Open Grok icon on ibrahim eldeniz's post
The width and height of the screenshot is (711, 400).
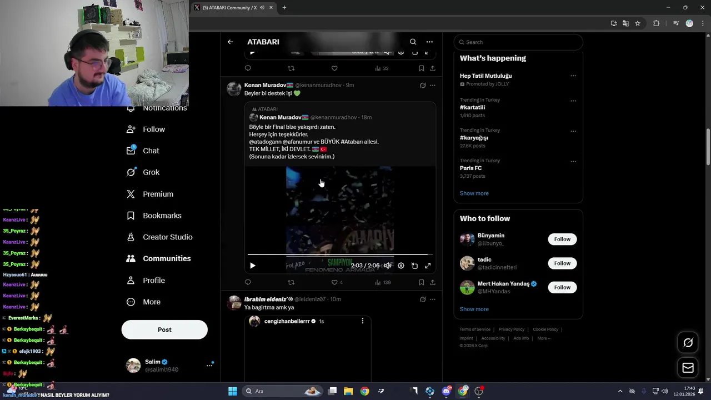click(423, 299)
